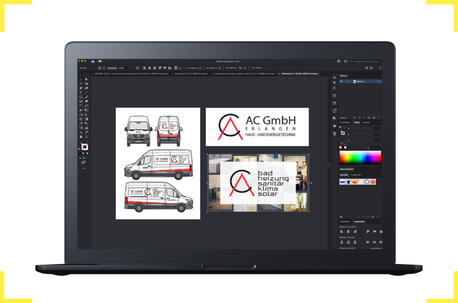Switch to the MUSTER speisekarte Kopie.ai document tab
The height and width of the screenshot is (303, 458).
[x=131, y=74]
